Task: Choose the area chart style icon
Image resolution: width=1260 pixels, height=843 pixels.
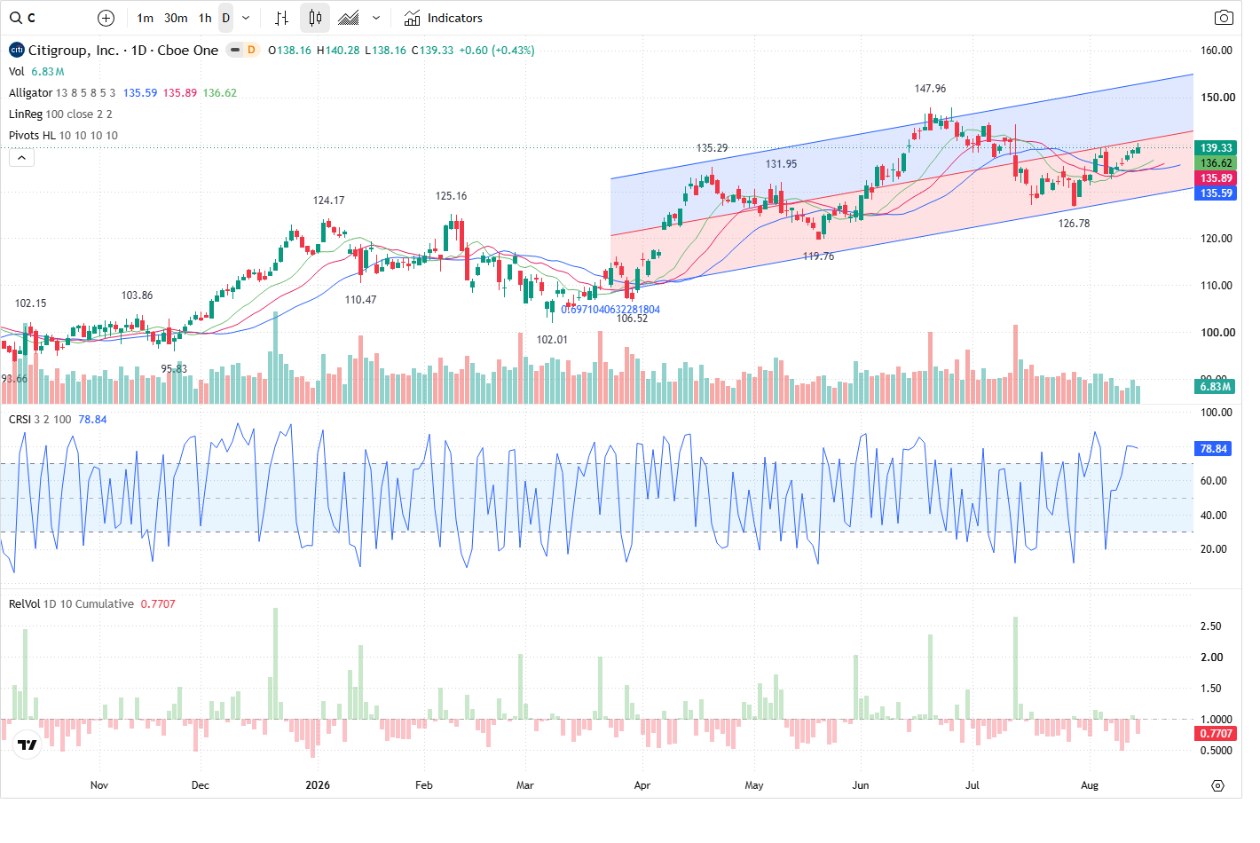Action: [x=349, y=18]
